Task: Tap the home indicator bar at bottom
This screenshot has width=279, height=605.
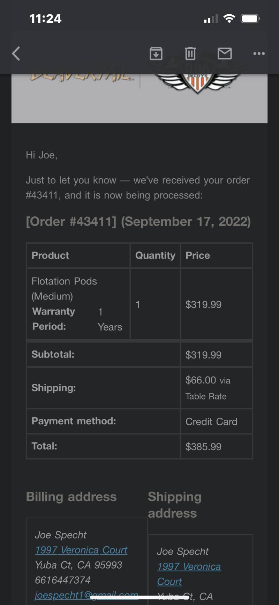Action: pyautogui.click(x=139, y=597)
